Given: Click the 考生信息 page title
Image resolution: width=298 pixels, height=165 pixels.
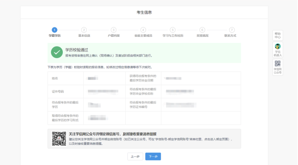Looking at the screenshot, I should click(x=144, y=12).
